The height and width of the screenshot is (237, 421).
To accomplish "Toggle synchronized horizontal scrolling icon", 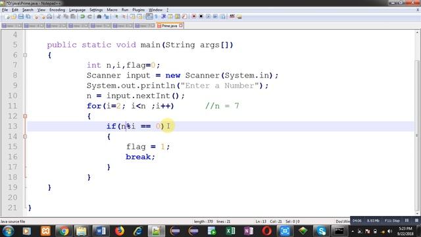I will coord(139,16).
